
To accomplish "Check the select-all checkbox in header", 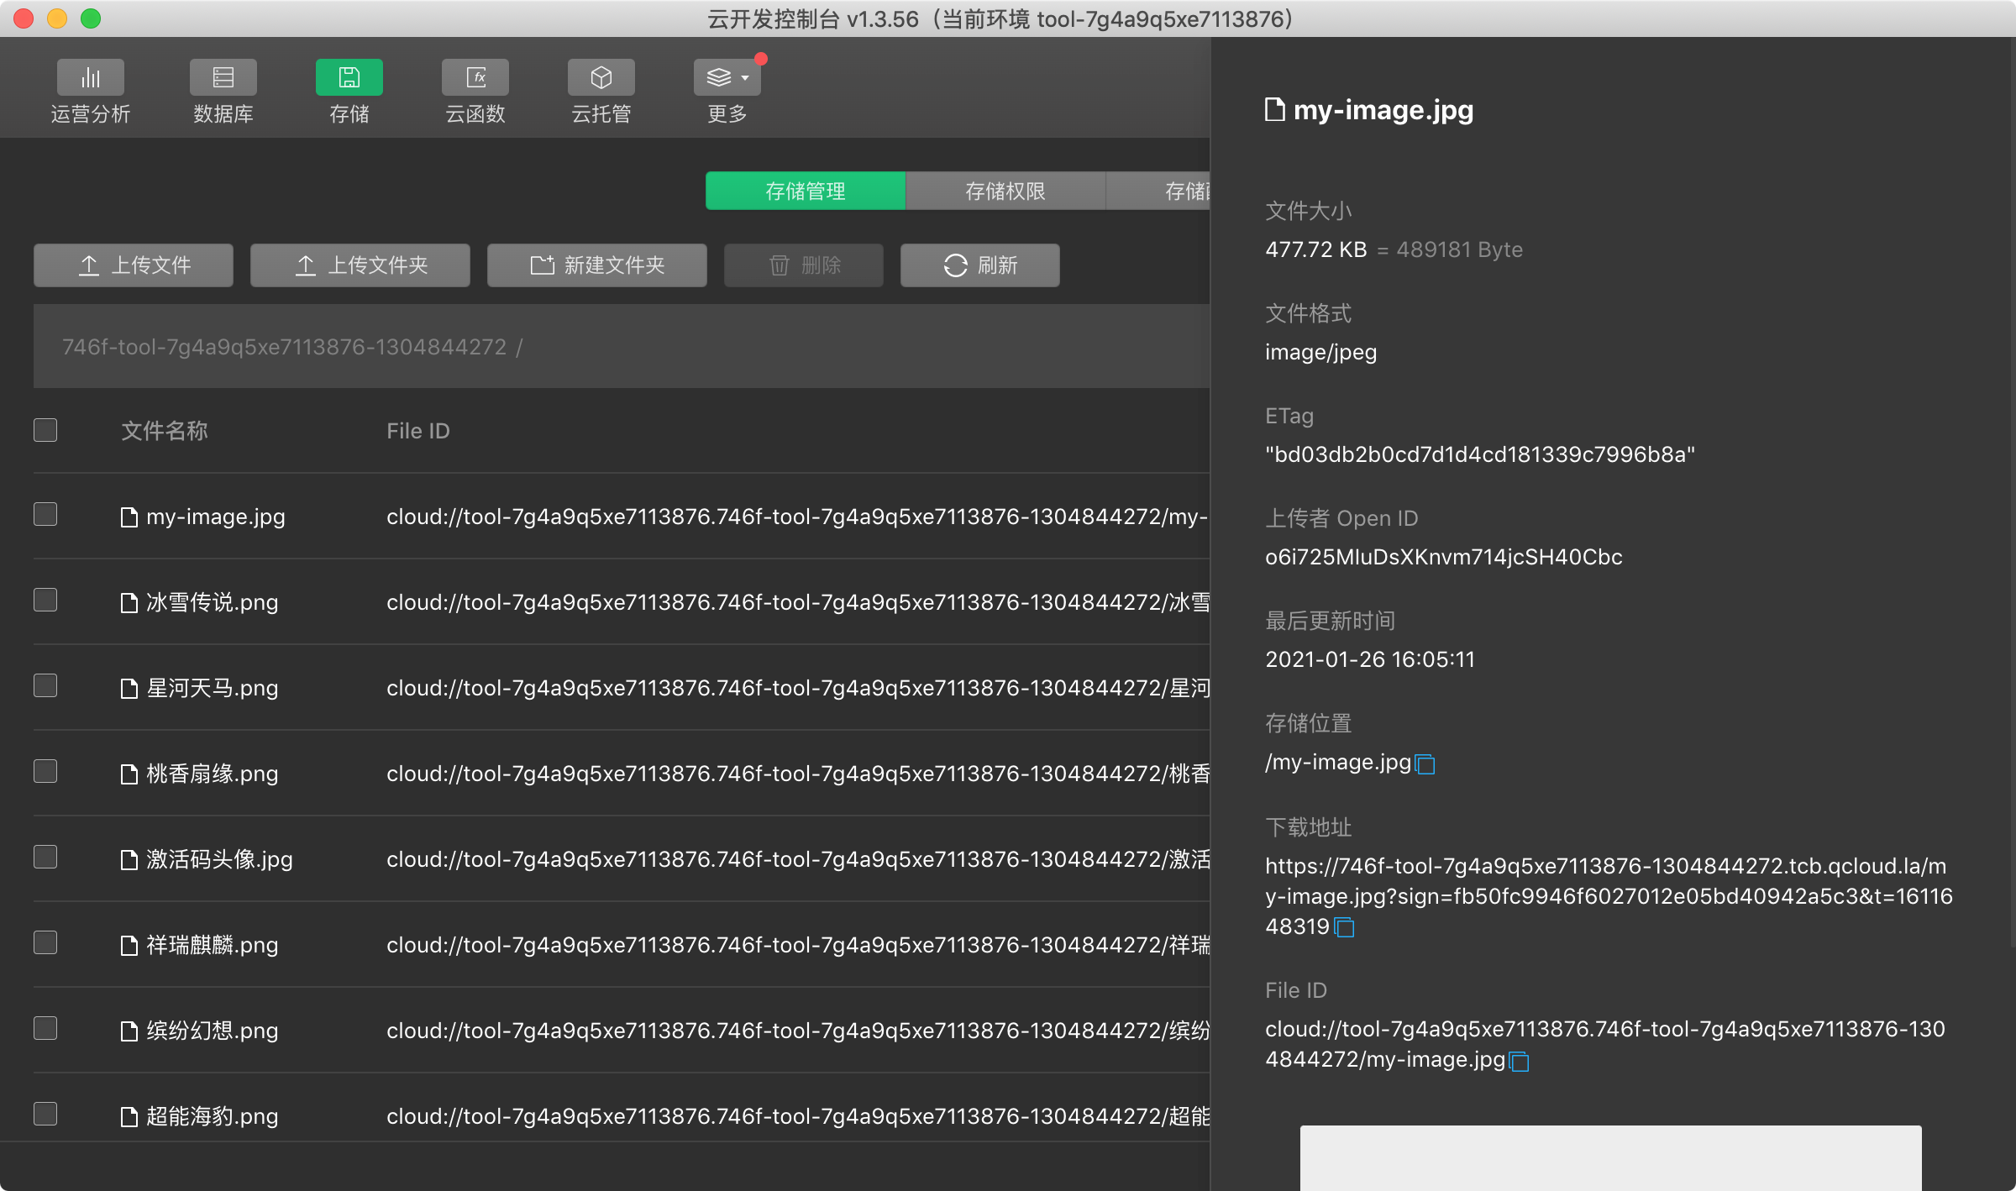I will tap(45, 430).
